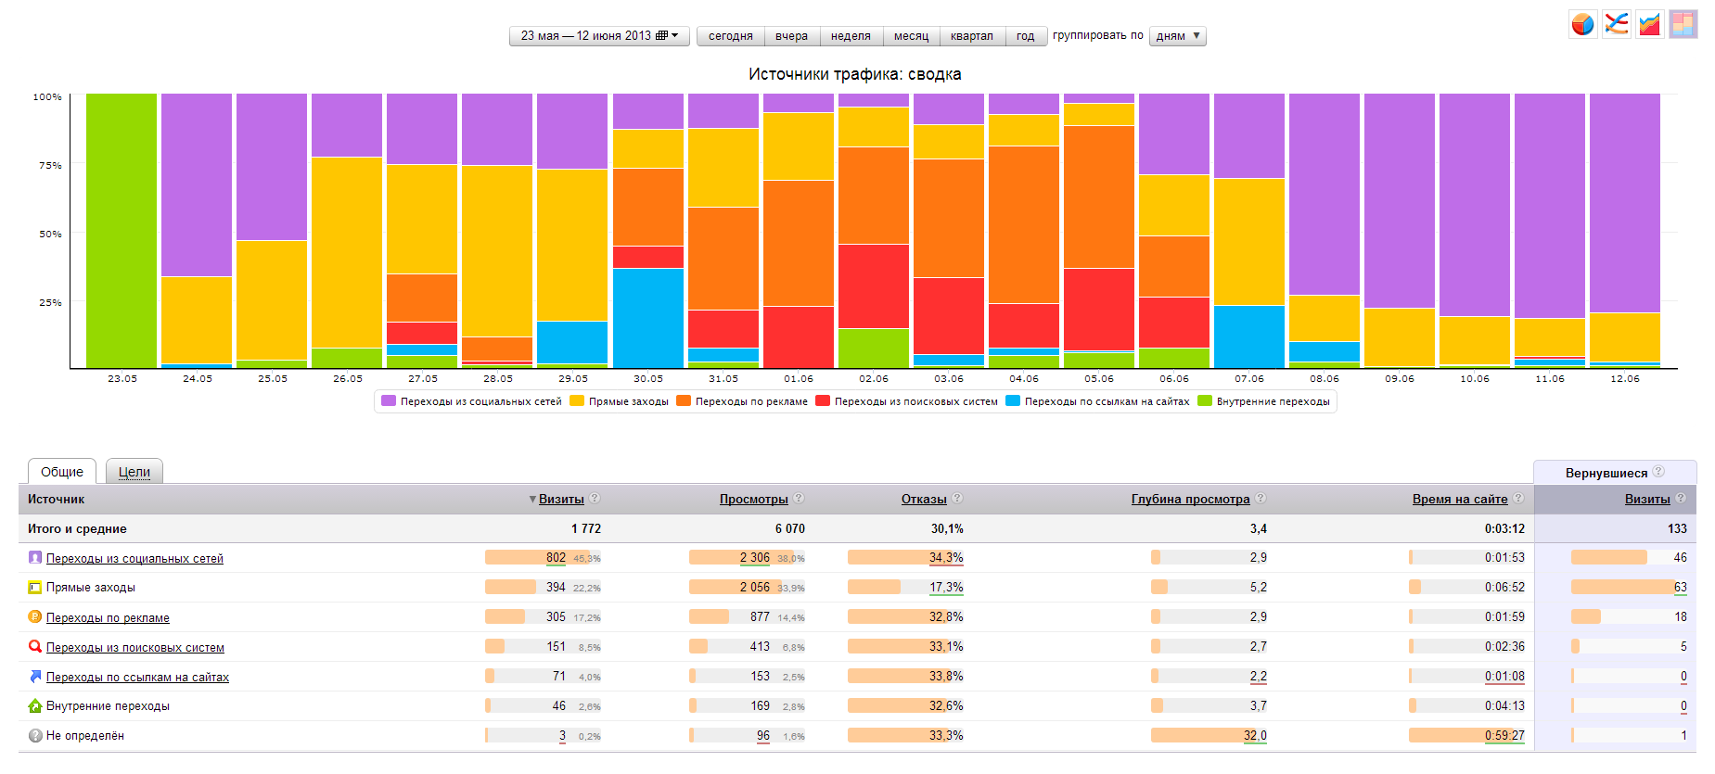This screenshot has height=774, width=1715.
Task: Set period to месяц
Action: point(911,36)
